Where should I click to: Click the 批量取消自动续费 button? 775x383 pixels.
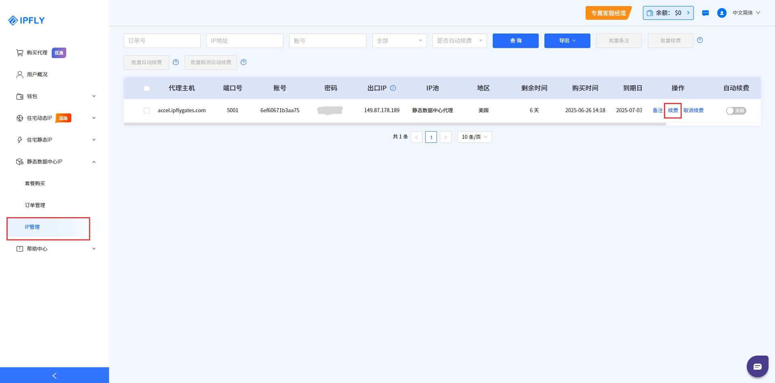211,63
